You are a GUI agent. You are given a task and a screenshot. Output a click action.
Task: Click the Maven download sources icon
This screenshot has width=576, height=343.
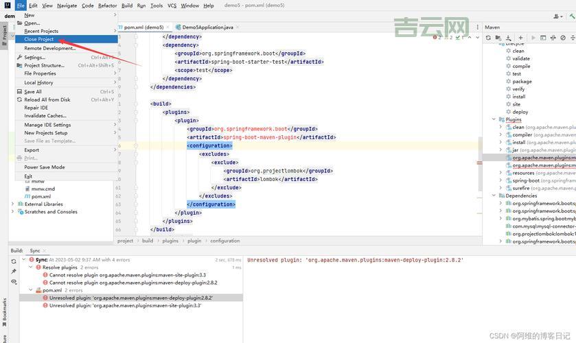tap(509, 38)
